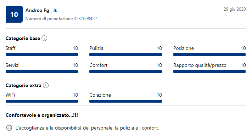Open booking number 3537698422 link
Screen dimensions: 252x132
pos(85,19)
